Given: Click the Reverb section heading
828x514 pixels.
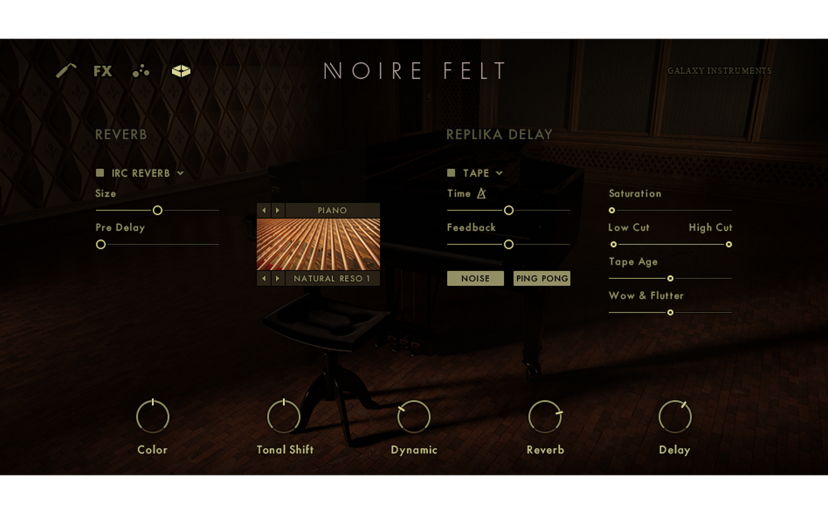Looking at the screenshot, I should pyautogui.click(x=121, y=135).
